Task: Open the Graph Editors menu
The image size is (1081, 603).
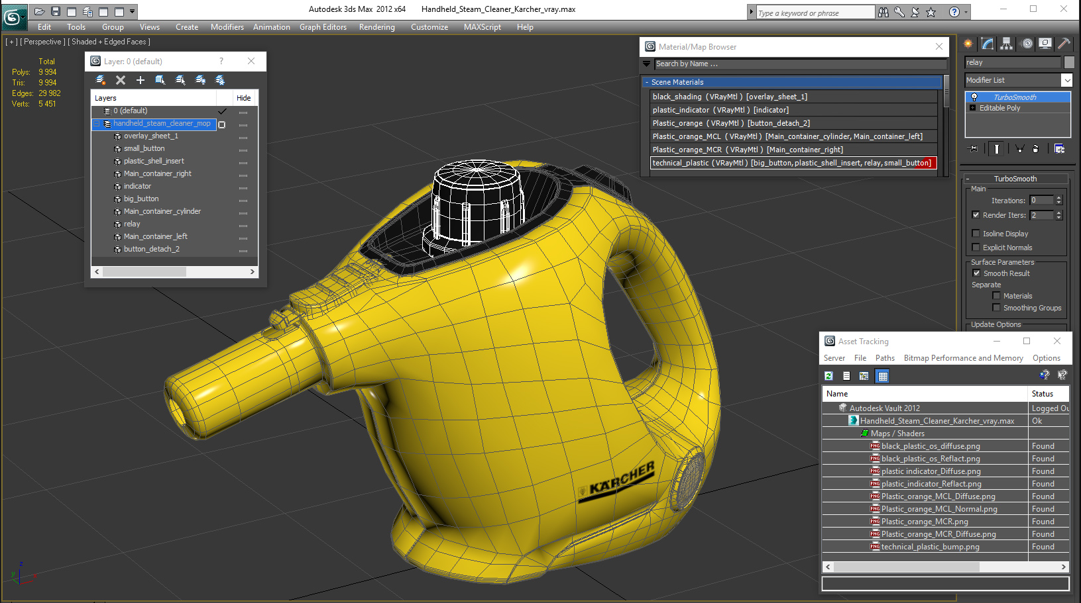Action: coord(323,27)
